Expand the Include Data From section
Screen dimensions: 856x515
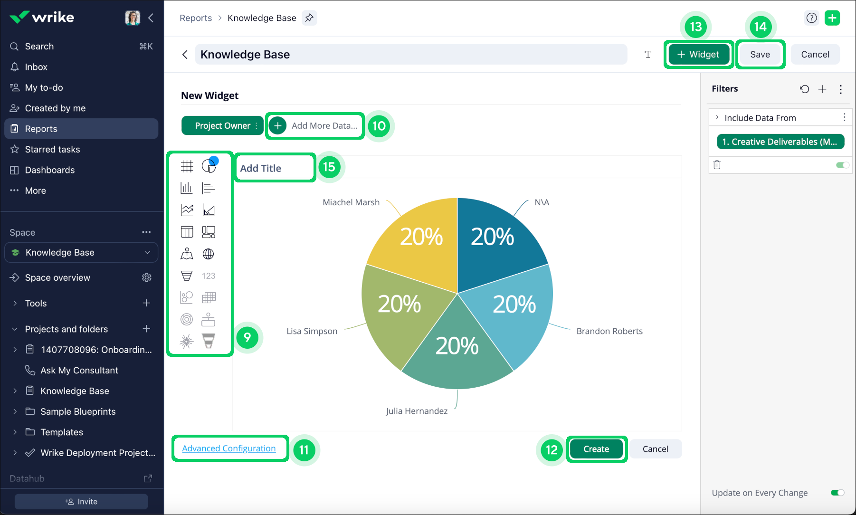point(717,117)
